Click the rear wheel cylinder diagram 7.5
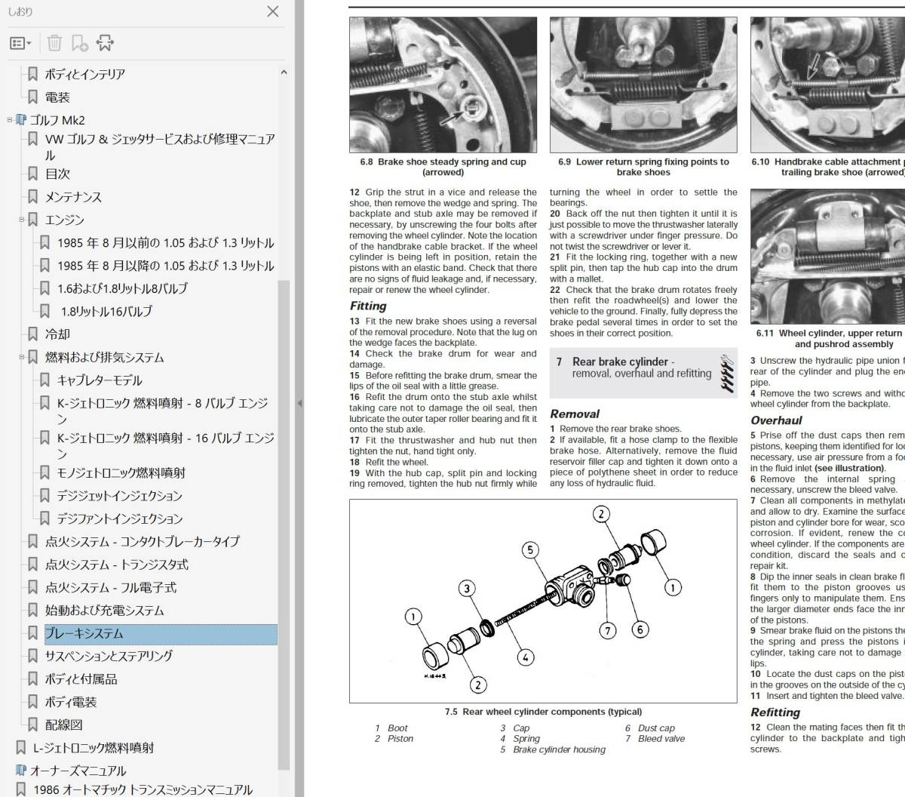 543,601
